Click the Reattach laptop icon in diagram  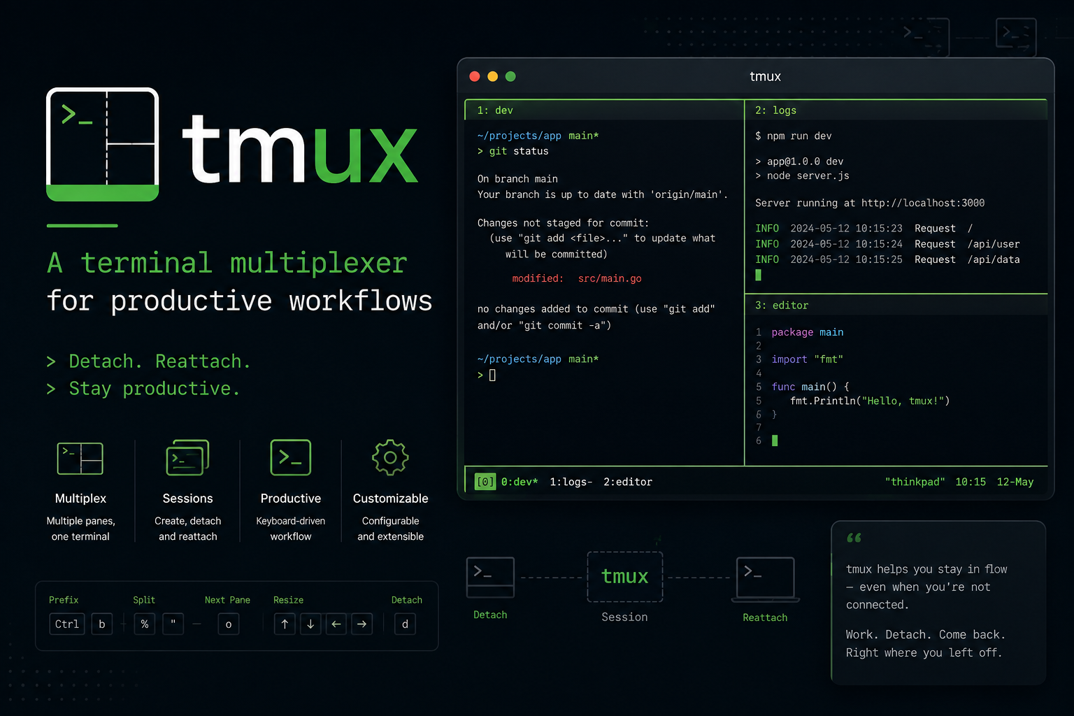(766, 580)
